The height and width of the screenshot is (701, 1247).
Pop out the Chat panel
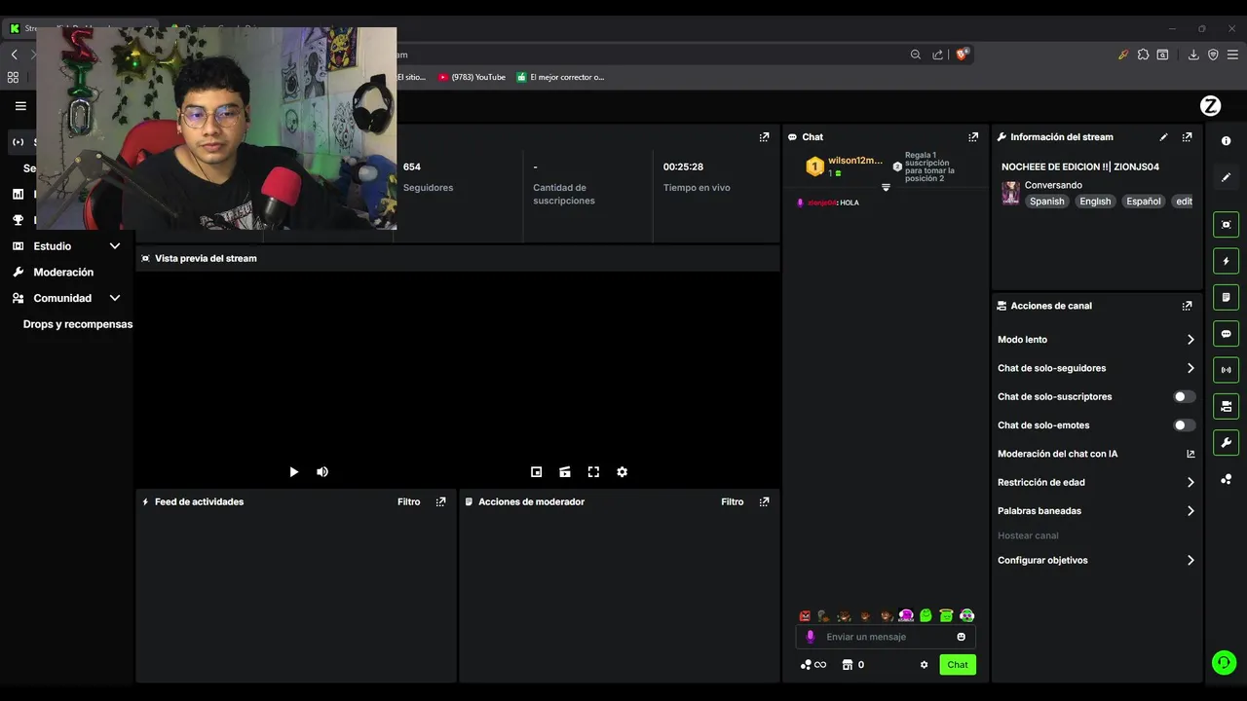pos(972,137)
